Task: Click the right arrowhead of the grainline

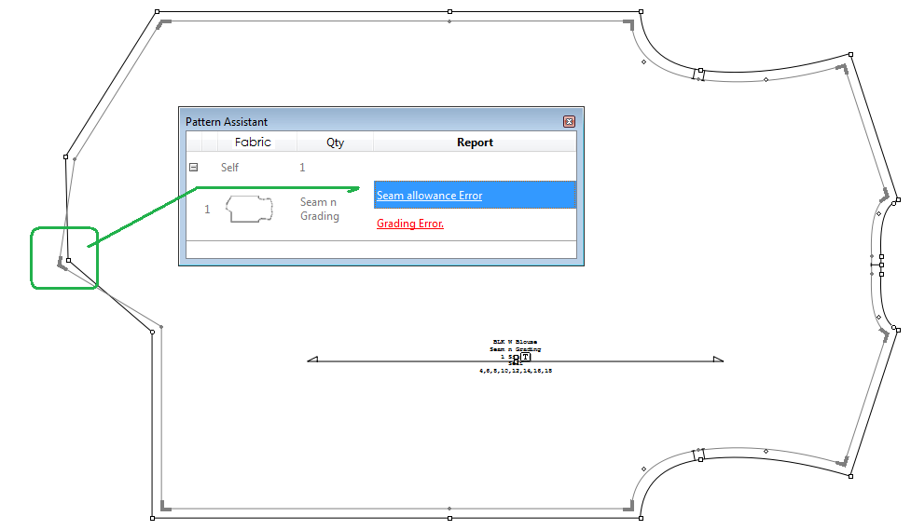Action: (x=717, y=359)
